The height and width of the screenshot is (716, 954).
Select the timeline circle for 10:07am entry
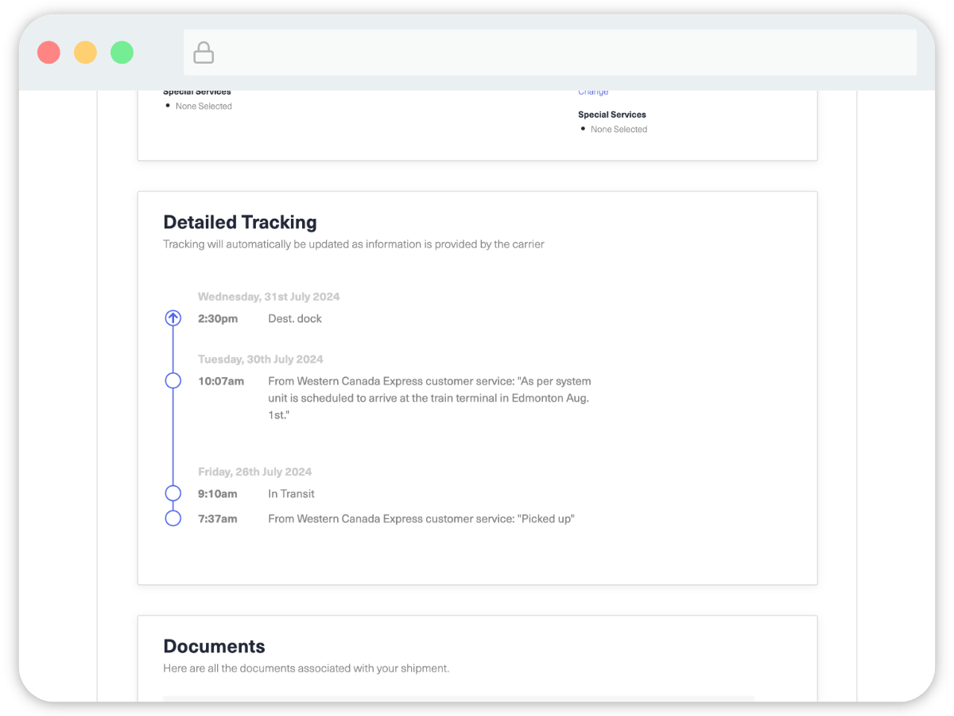(x=173, y=381)
